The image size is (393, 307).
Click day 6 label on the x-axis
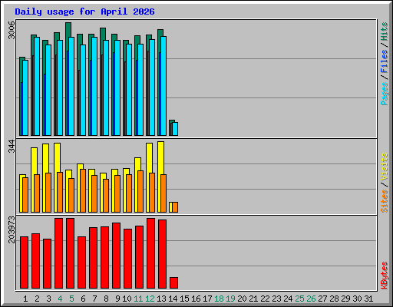click(83, 299)
